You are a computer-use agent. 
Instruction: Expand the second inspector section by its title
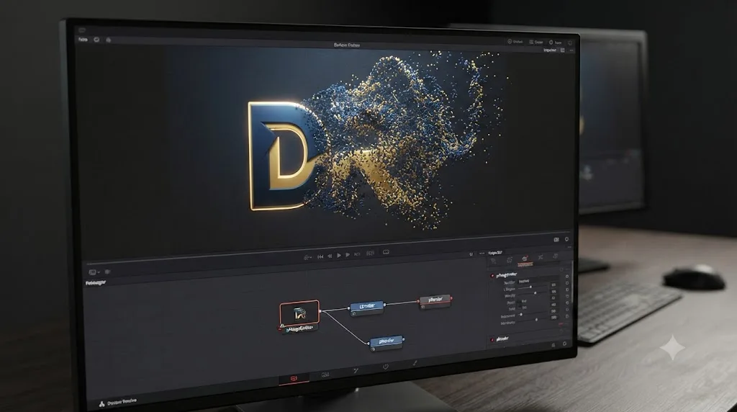click(x=502, y=339)
